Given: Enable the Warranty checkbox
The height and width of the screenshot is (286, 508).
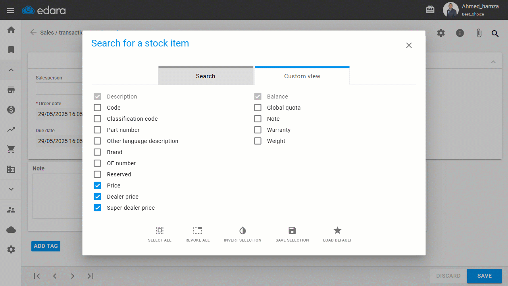Looking at the screenshot, I should tap(258, 130).
